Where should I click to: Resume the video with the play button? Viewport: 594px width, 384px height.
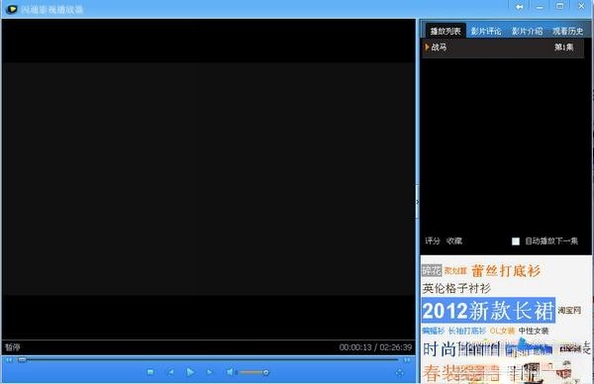pos(190,372)
